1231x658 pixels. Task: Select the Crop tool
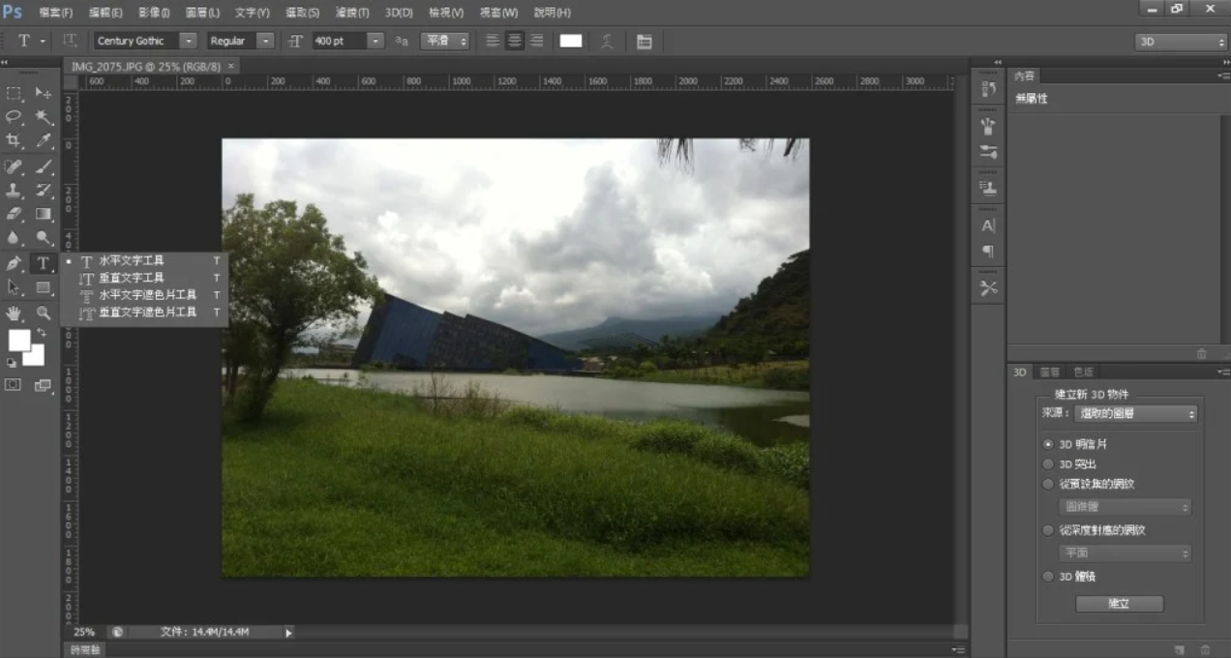tap(15, 141)
